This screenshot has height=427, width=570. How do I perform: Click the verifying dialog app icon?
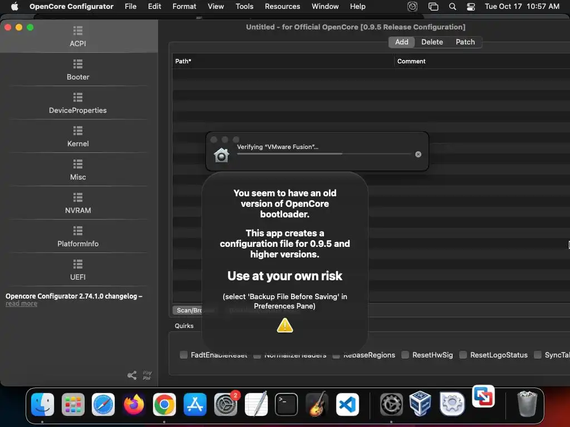[x=222, y=155]
